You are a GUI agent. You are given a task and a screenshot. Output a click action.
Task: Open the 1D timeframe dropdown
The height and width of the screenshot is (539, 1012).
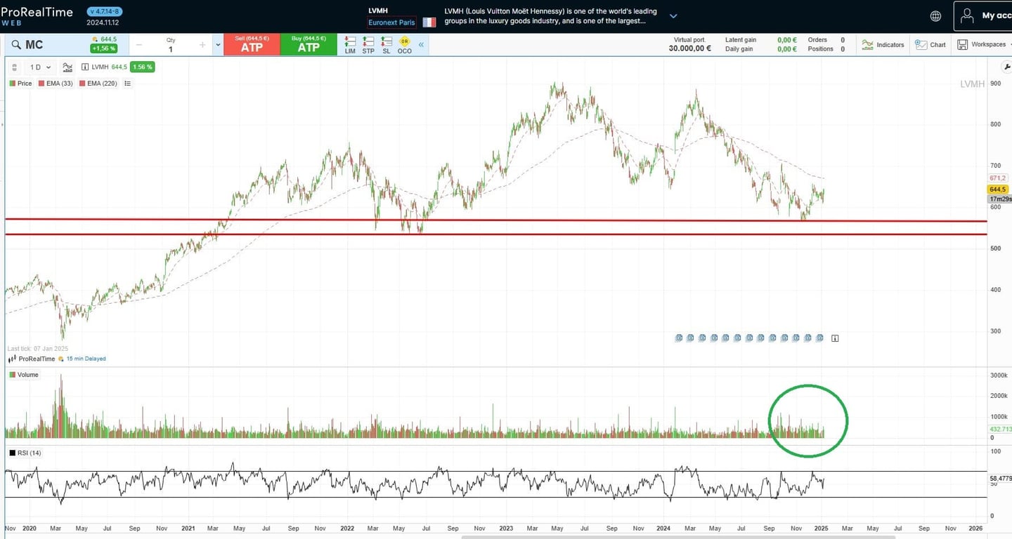coord(39,67)
